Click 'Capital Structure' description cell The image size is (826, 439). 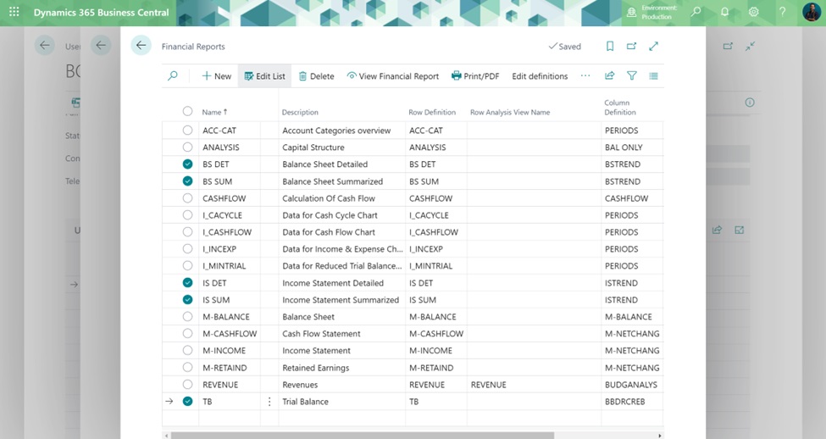click(341, 147)
